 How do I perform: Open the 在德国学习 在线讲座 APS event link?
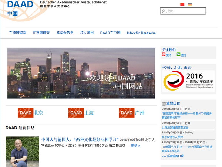[x=187, y=115]
